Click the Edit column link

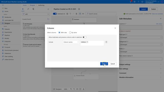pos(159,24)
